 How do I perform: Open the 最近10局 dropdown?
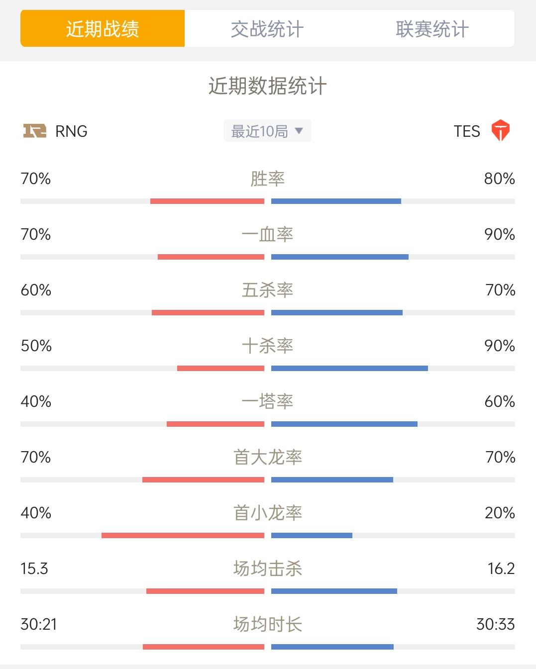[x=267, y=131]
